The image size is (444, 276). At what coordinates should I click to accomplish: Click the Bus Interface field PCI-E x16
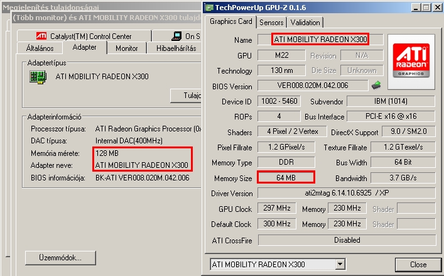coord(391,116)
